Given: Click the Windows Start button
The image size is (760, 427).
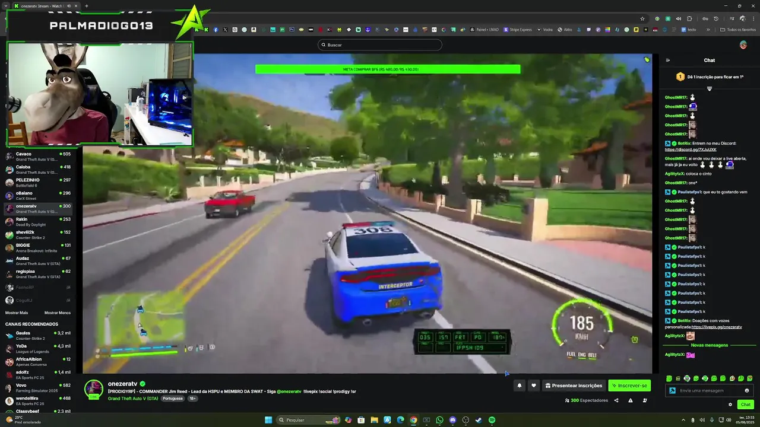Looking at the screenshot, I should pyautogui.click(x=268, y=420).
